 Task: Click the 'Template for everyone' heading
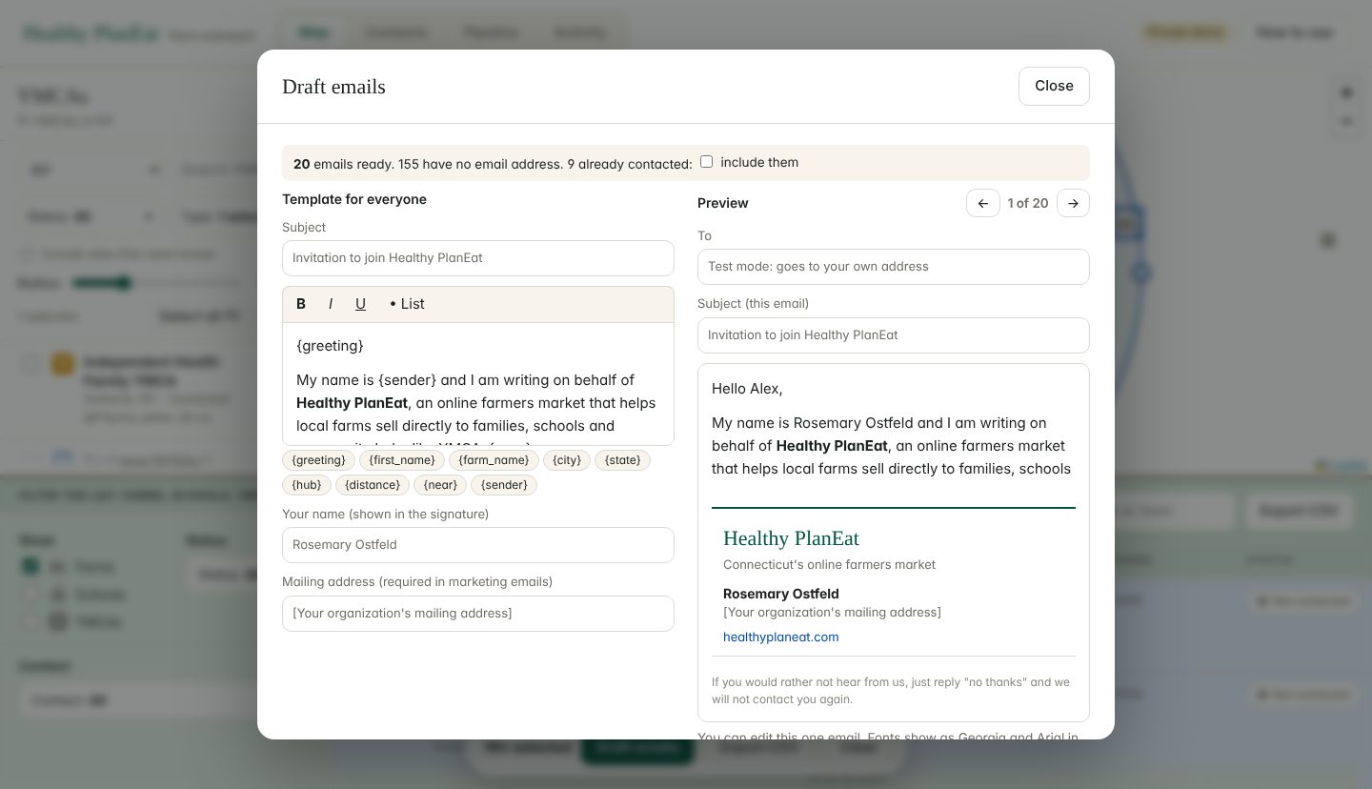point(354,199)
